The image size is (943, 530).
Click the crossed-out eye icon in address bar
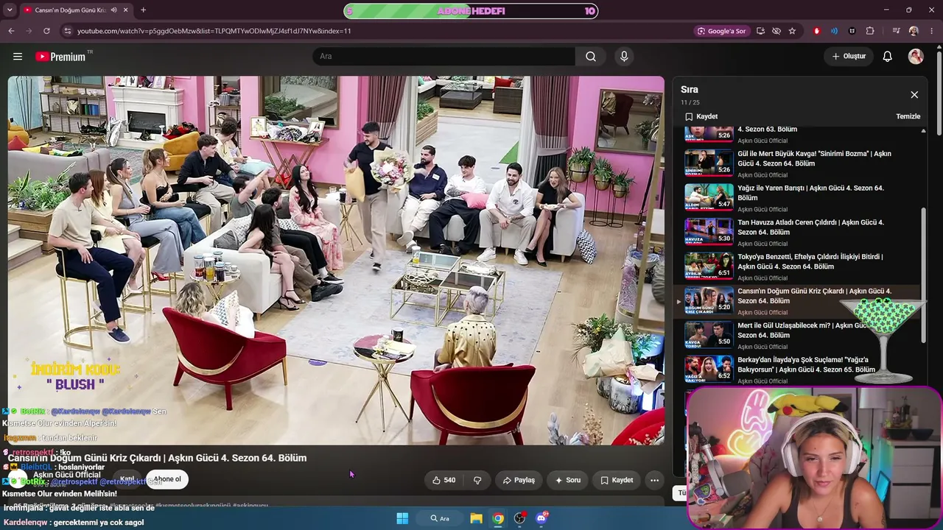click(x=777, y=31)
